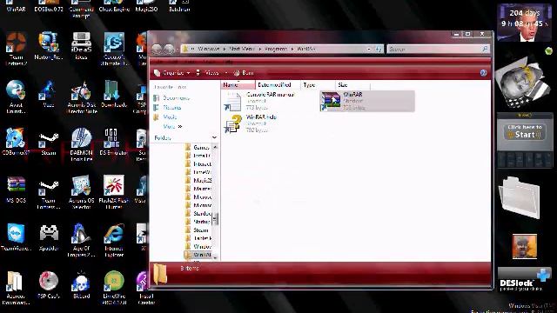Viewport: 557px width, 313px height.
Task: Sort files by the Name column header
Action: (238, 85)
